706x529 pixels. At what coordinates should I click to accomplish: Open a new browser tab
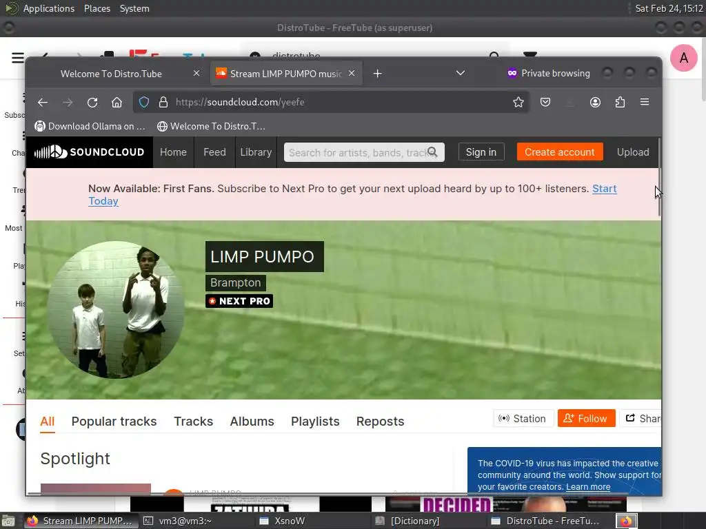(x=377, y=73)
